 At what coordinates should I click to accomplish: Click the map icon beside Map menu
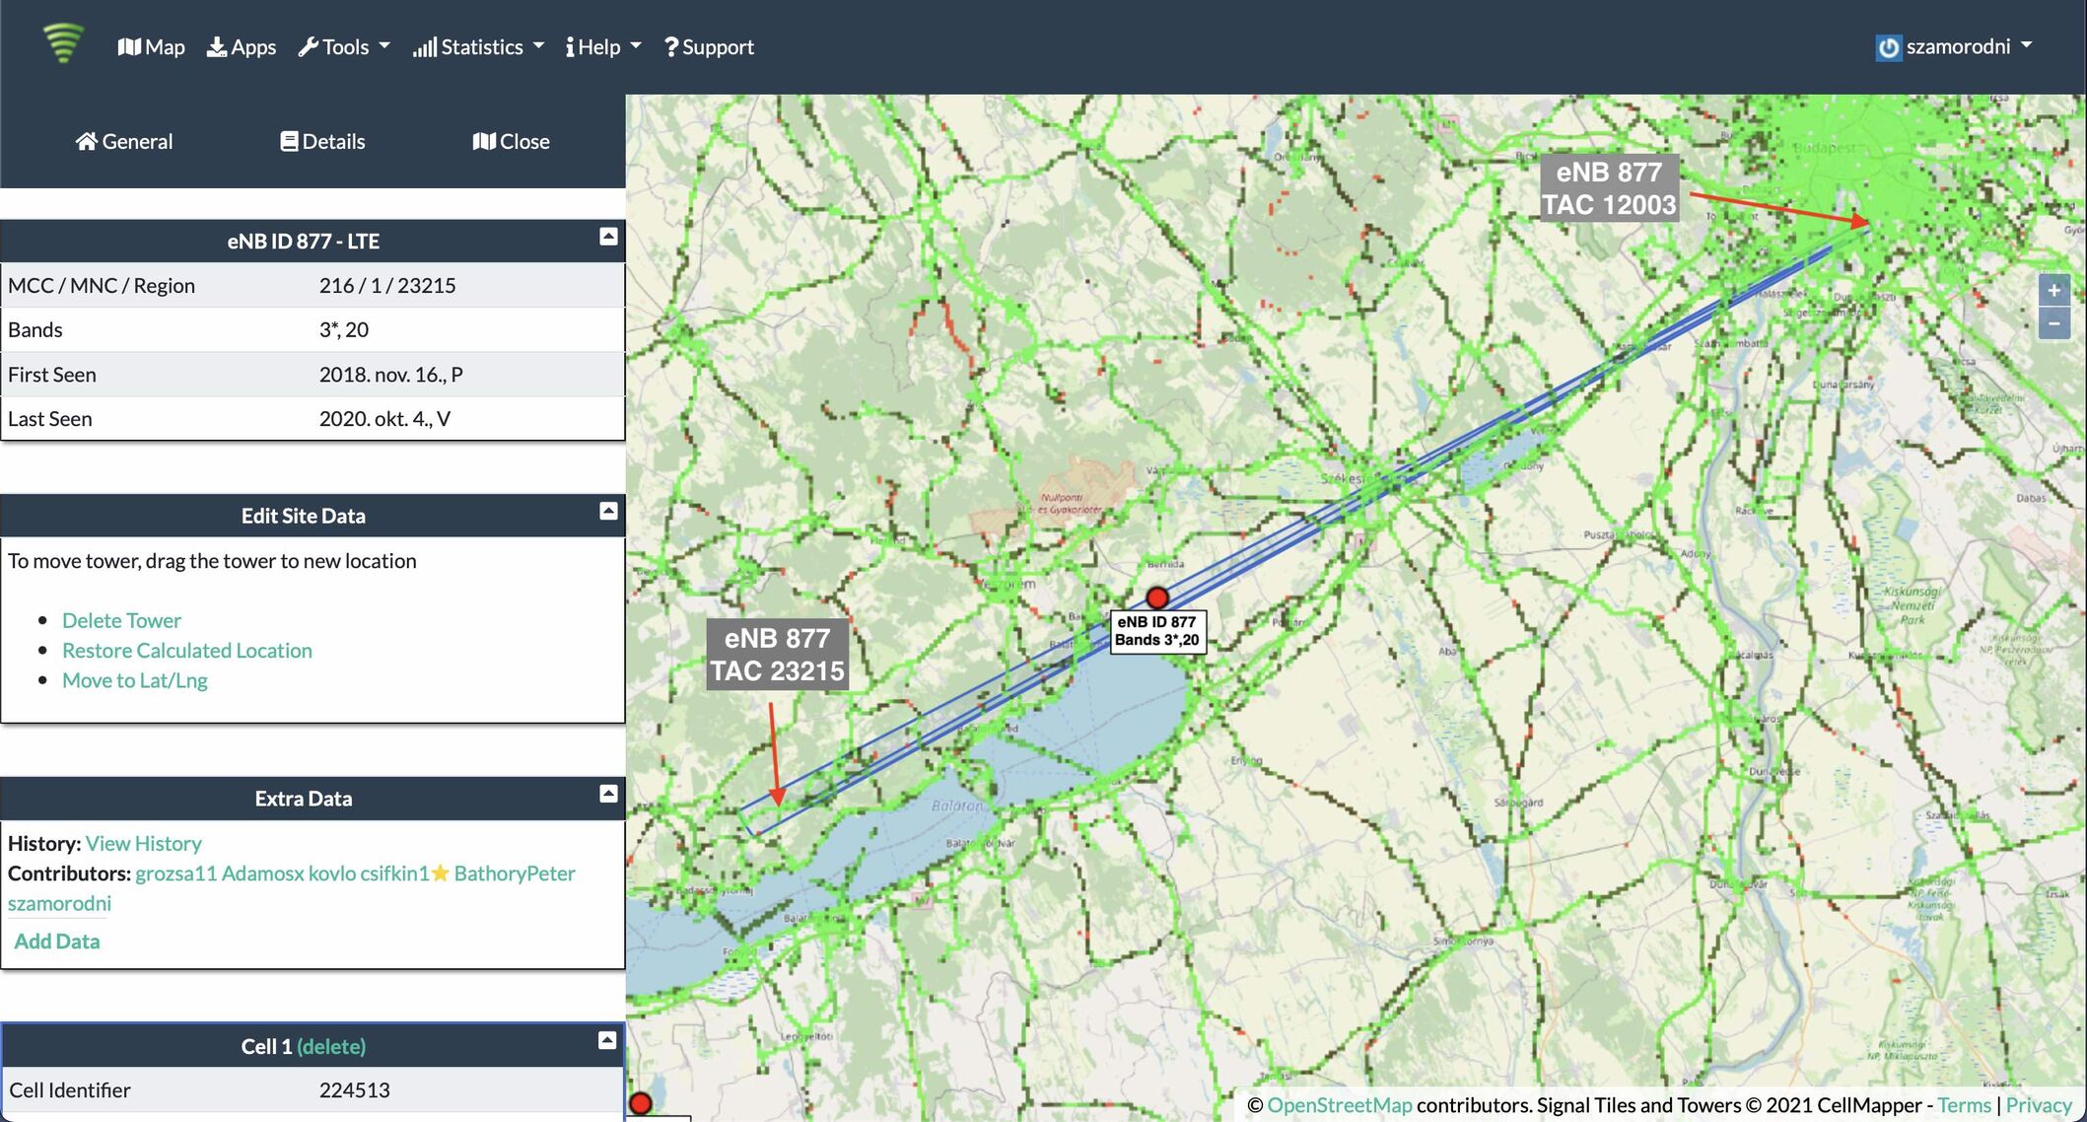point(129,46)
